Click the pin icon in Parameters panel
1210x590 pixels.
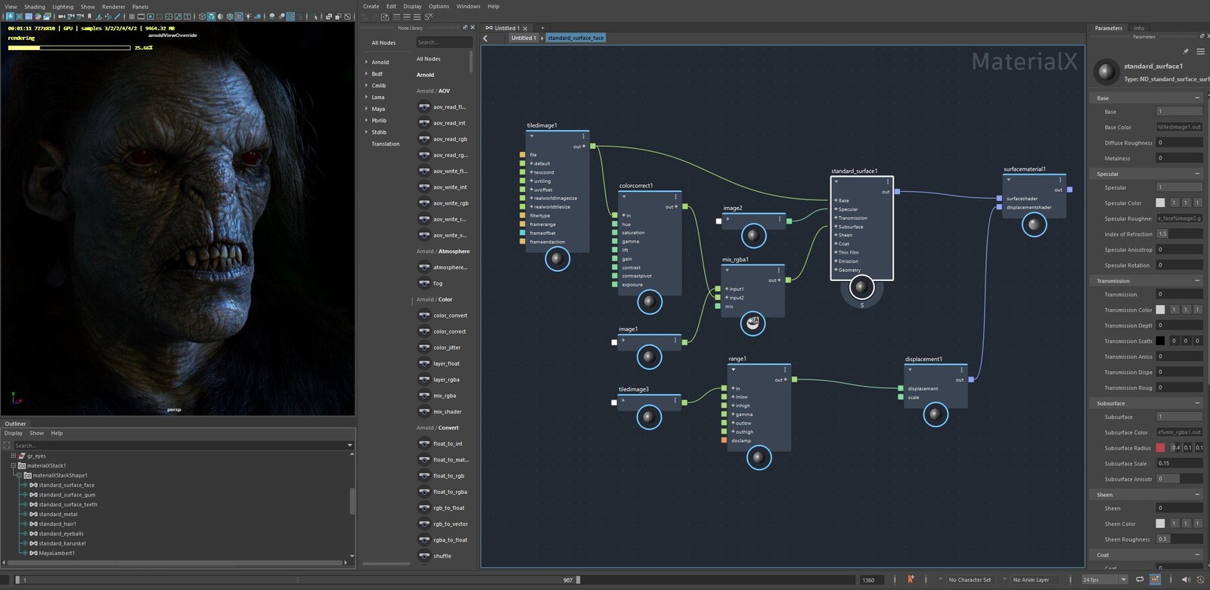click(1186, 51)
